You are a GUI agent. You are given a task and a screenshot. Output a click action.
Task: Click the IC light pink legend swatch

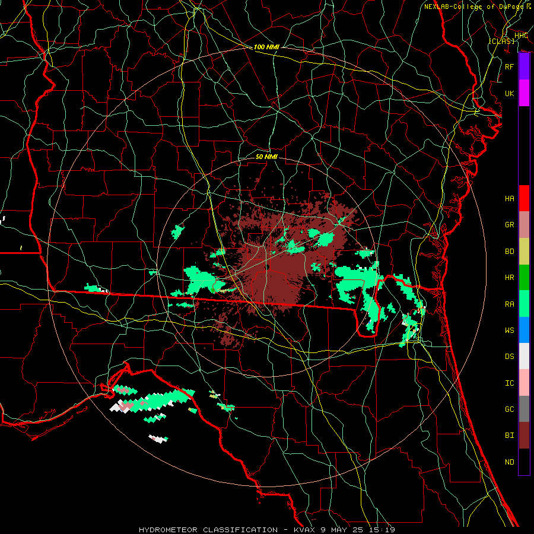(524, 383)
